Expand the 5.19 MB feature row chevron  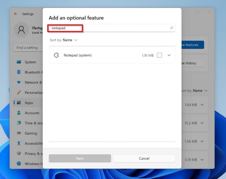tap(202, 160)
